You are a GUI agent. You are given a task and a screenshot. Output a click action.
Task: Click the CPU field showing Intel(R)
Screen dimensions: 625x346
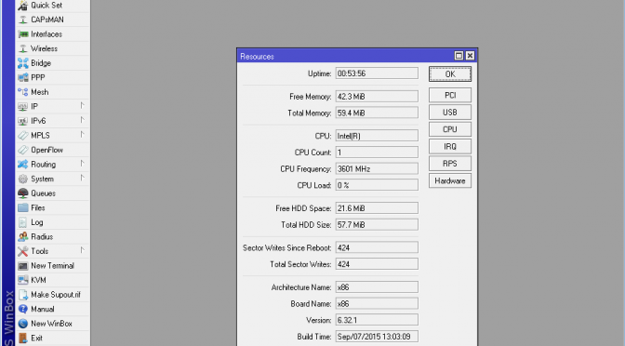[377, 136]
